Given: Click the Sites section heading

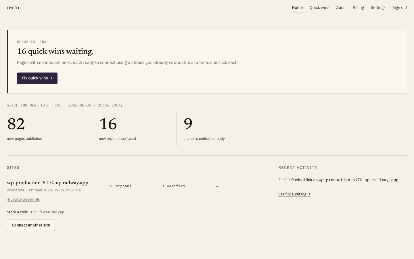Looking at the screenshot, I should (x=13, y=167).
